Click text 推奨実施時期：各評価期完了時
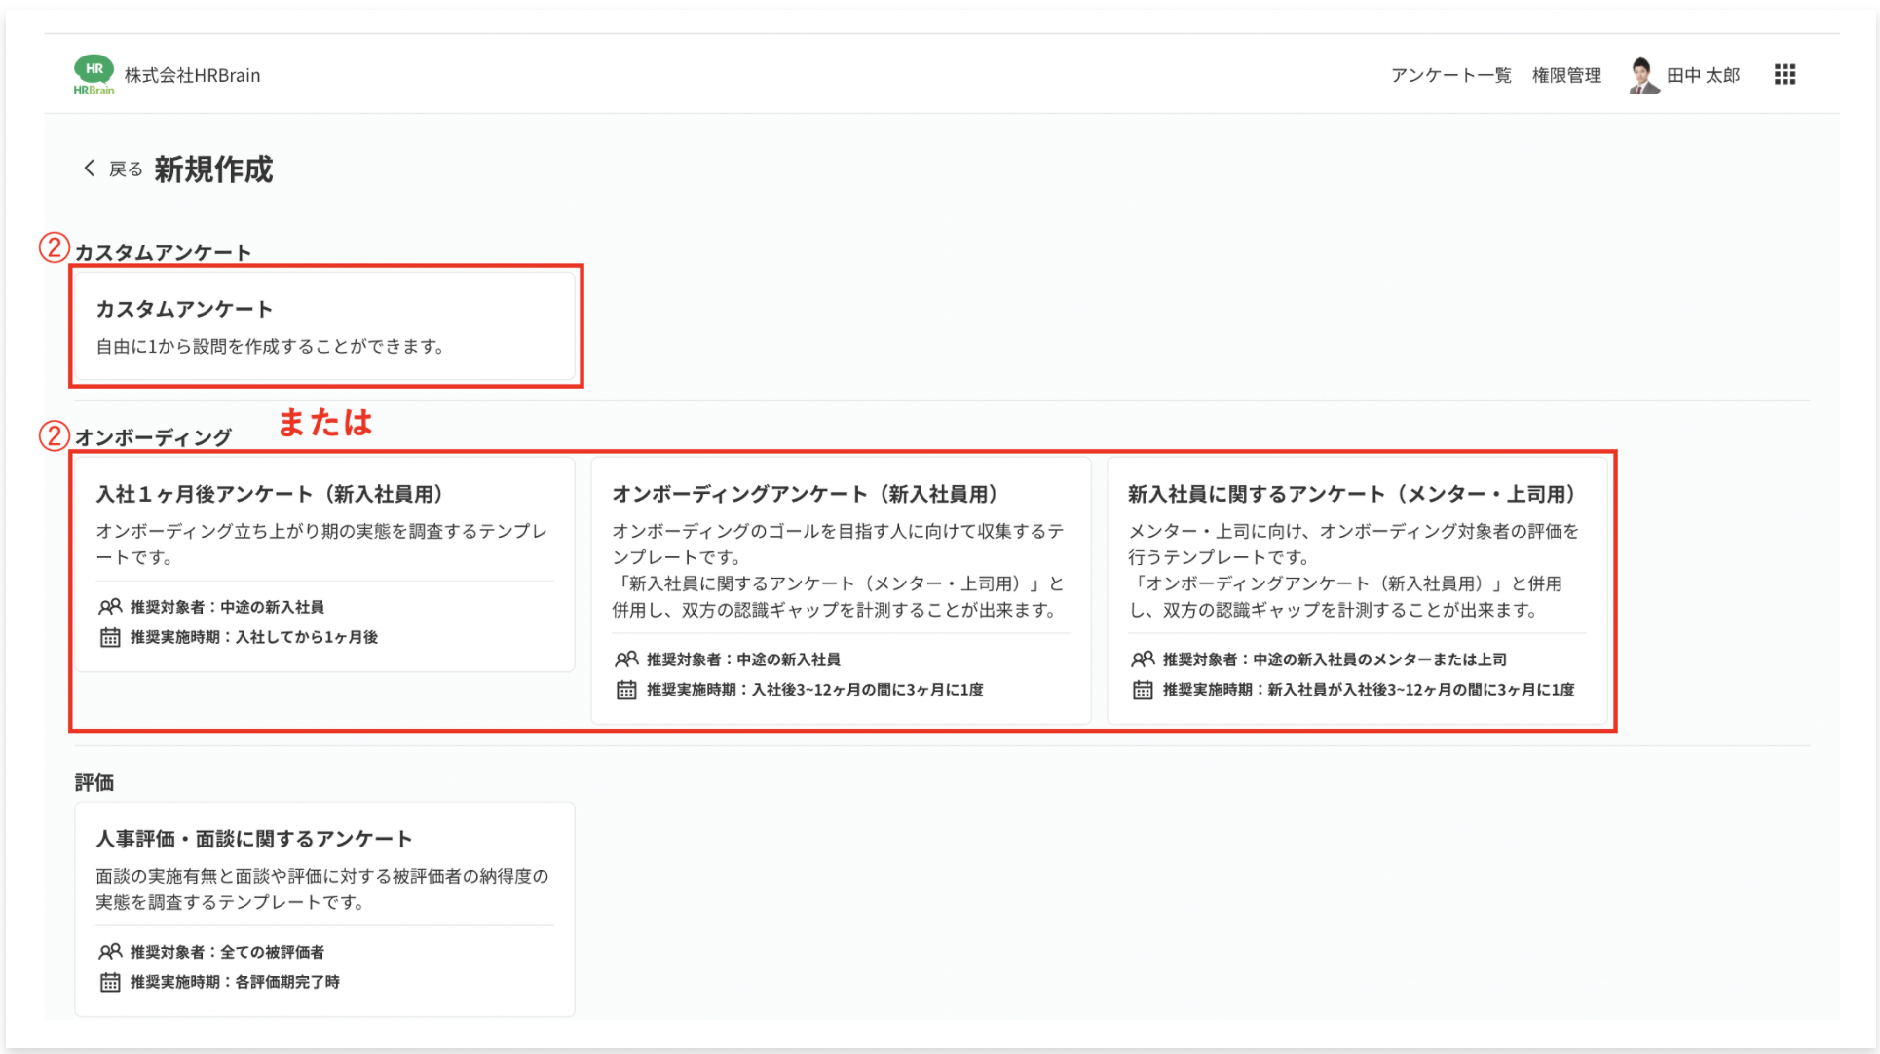The width and height of the screenshot is (1880, 1054). click(235, 982)
